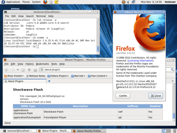Click the Firefox Forward arrow button
This screenshot has width=177, height=133.
pos(13,70)
